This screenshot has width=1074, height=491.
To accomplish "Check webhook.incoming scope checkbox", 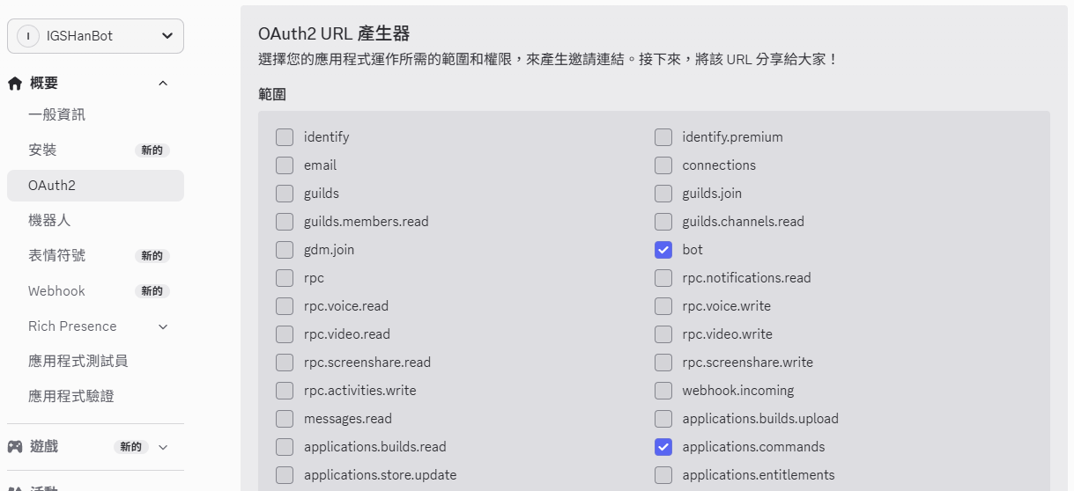I will click(663, 391).
